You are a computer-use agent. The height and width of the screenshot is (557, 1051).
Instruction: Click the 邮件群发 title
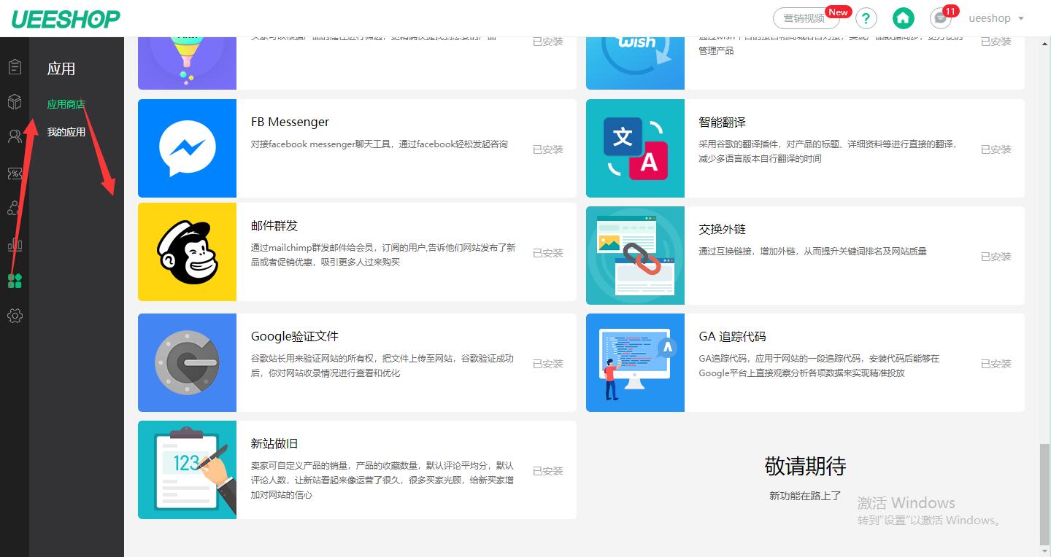pos(274,226)
